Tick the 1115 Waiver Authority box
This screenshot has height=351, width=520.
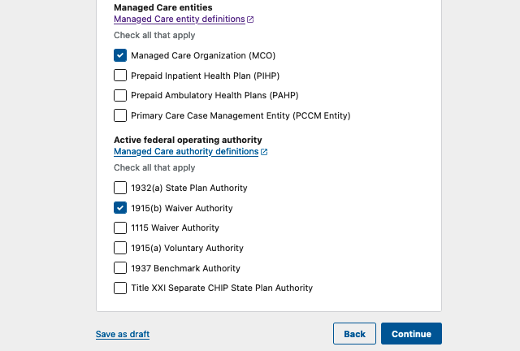click(120, 227)
